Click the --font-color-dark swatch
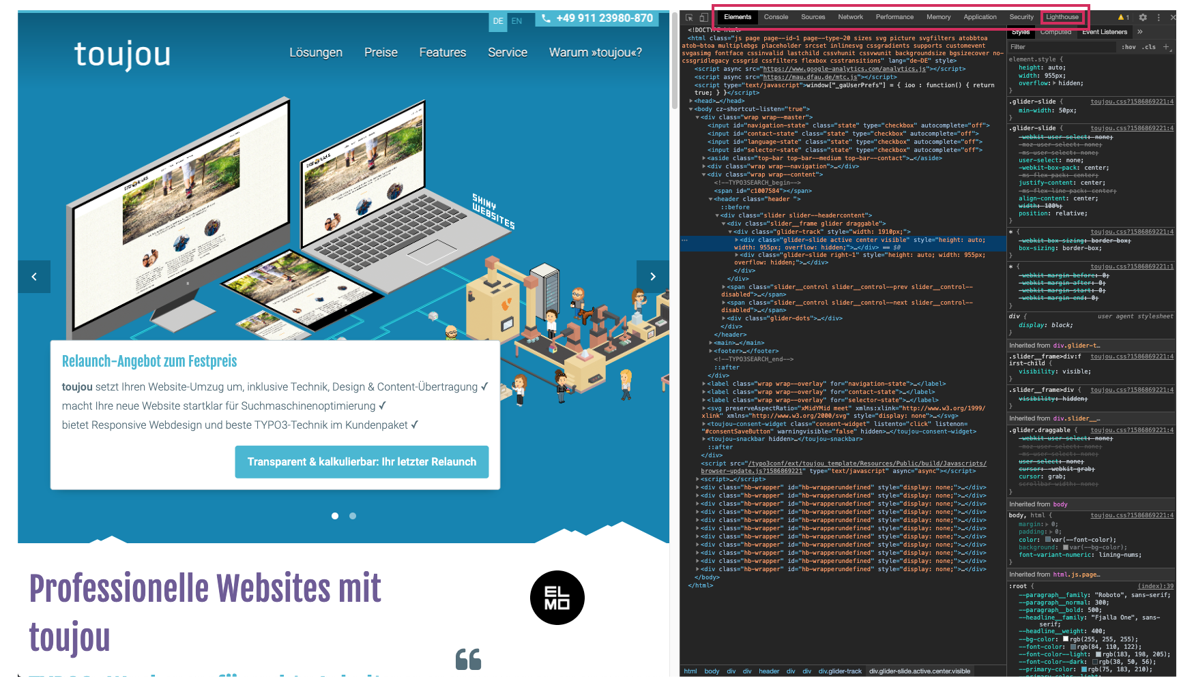 point(1095,662)
